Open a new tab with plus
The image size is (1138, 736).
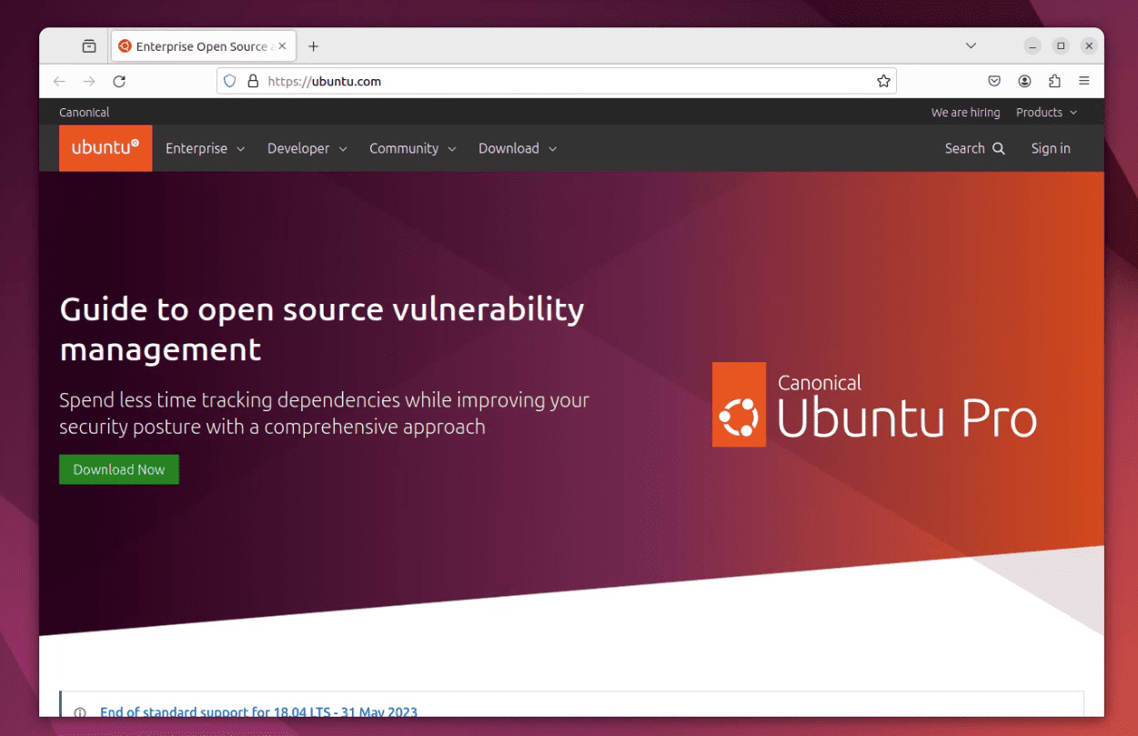[x=313, y=46]
